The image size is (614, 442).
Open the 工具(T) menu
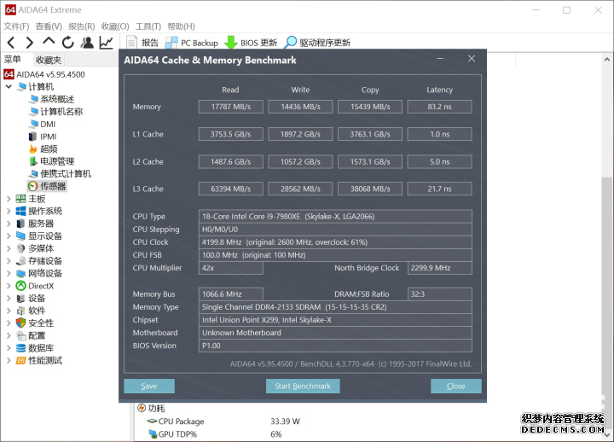(x=148, y=26)
